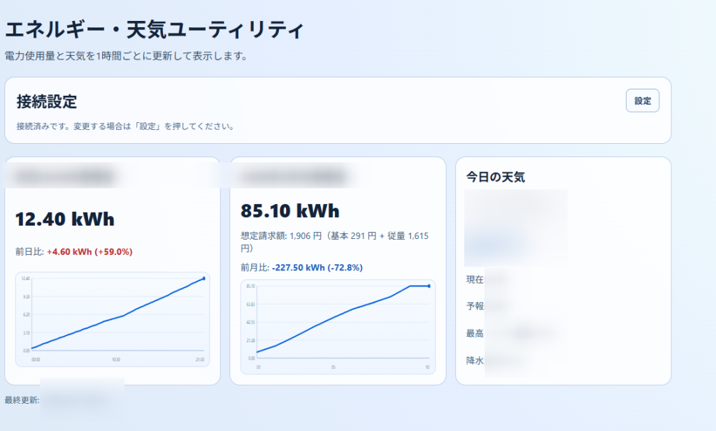Click the last data point on the 12.40 chart

(203, 278)
